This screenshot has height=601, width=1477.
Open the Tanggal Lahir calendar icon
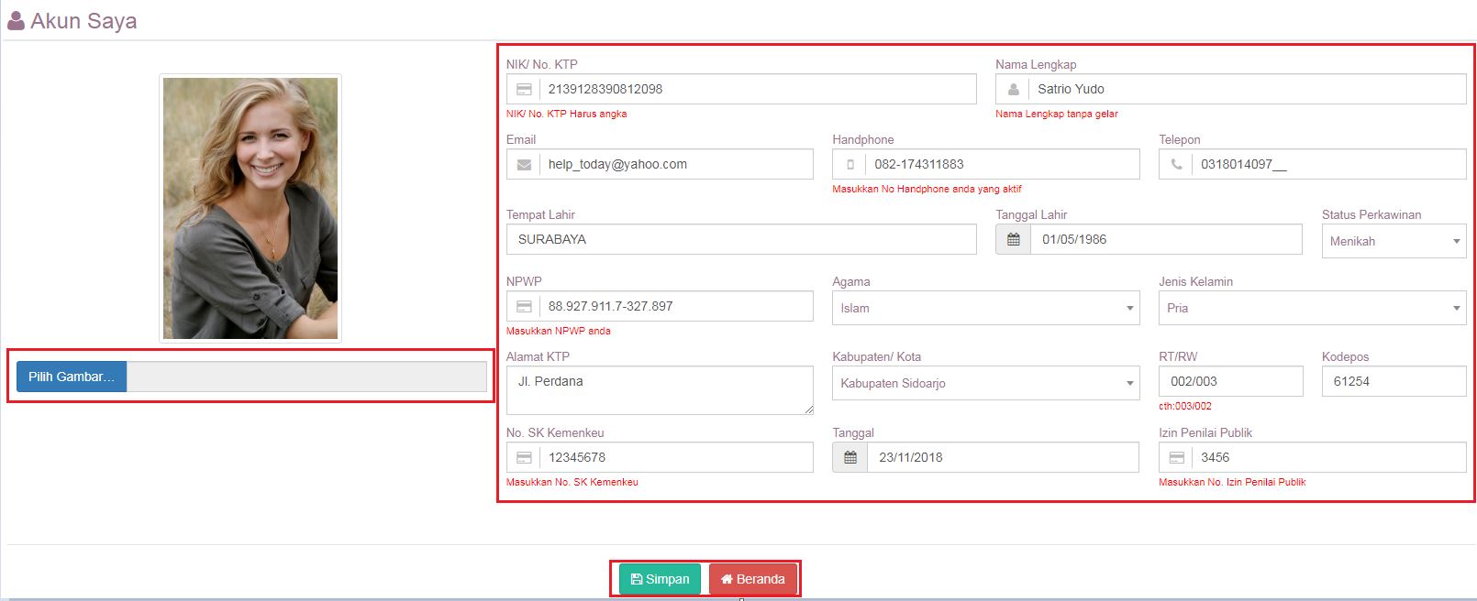1013,240
